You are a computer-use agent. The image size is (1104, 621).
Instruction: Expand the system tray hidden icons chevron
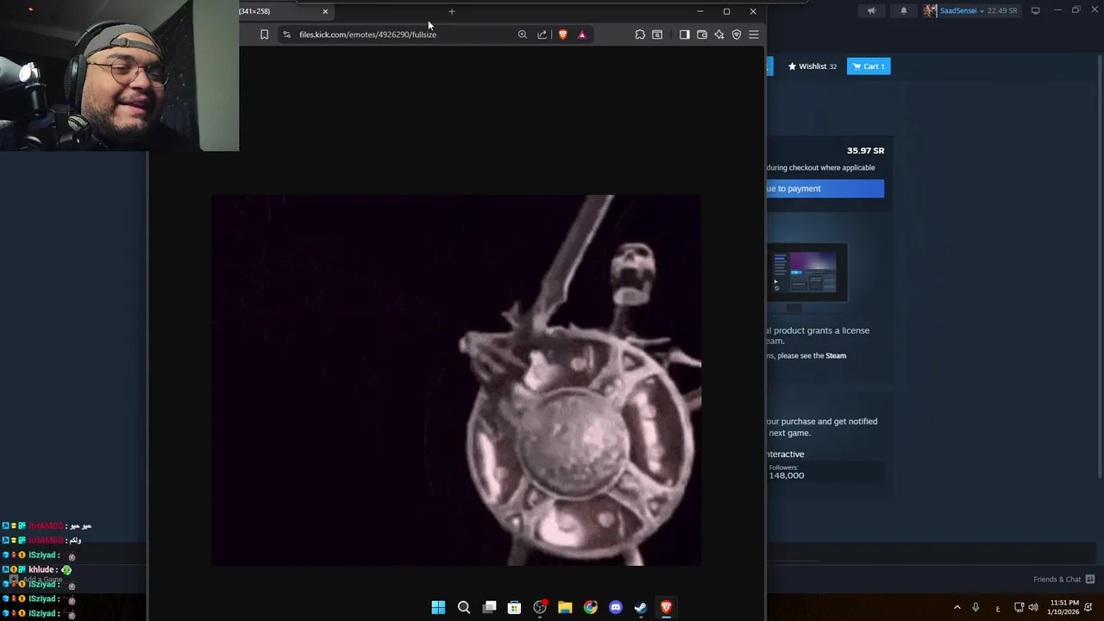point(957,607)
